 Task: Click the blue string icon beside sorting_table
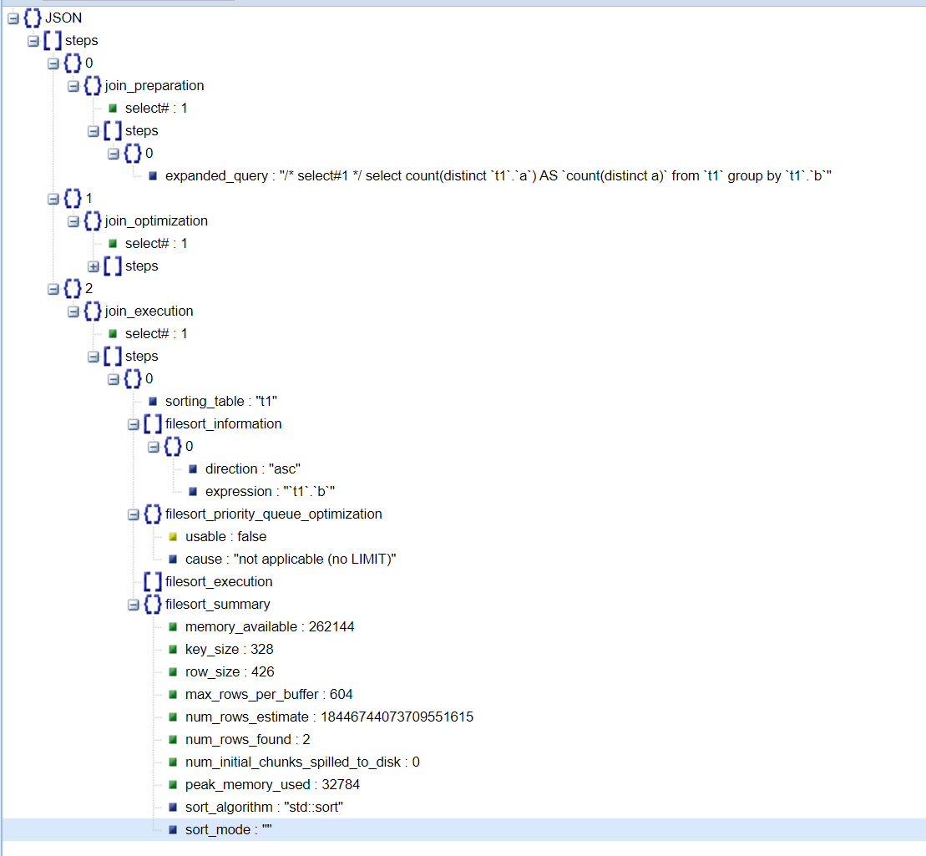[153, 402]
